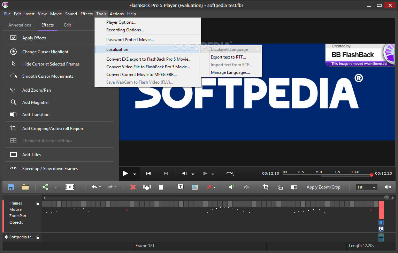Open the share icon dropdown arrow
Screen dimensions: 398x253
tap(55, 187)
